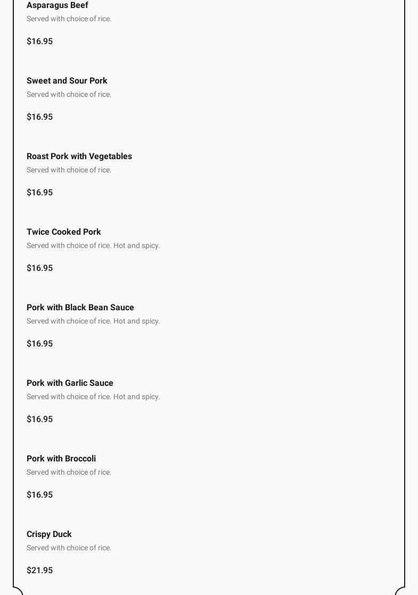
Task: Click the description under Pork with Garlic Sauce
Action: (x=93, y=397)
